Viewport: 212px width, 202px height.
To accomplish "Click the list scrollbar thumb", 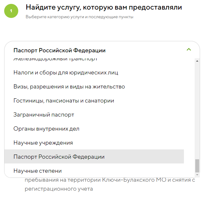I will pyautogui.click(x=197, y=166).
